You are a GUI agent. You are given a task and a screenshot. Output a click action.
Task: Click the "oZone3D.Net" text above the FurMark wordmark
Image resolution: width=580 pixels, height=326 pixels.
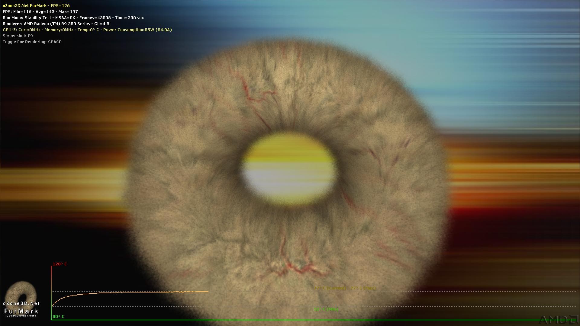point(21,303)
